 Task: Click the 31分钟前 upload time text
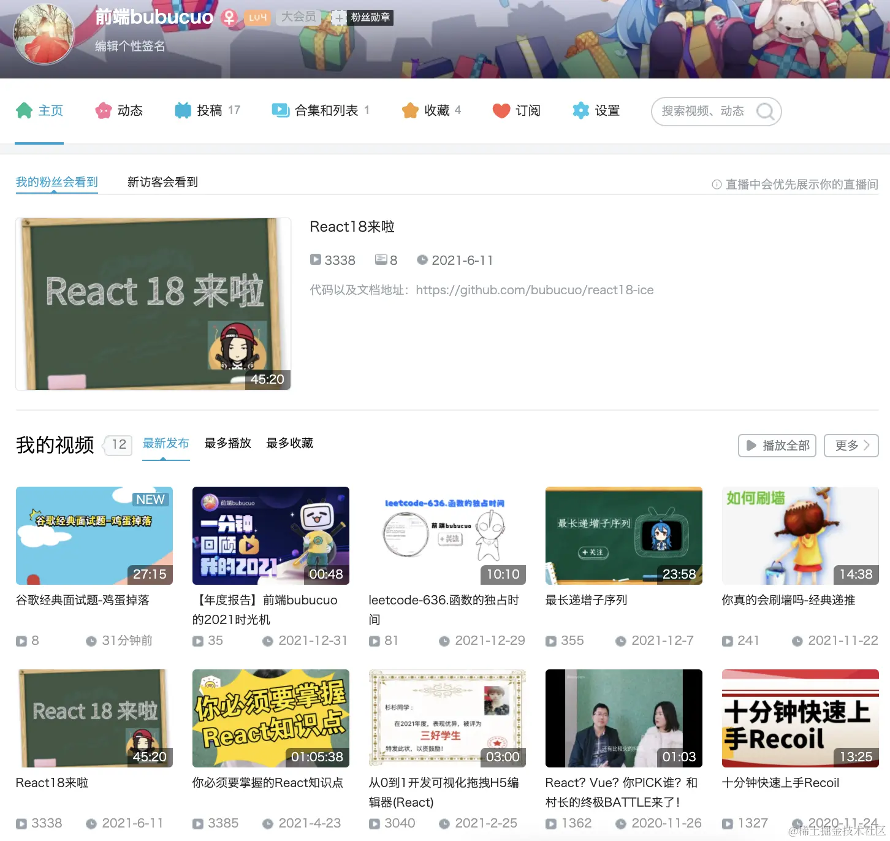(127, 641)
